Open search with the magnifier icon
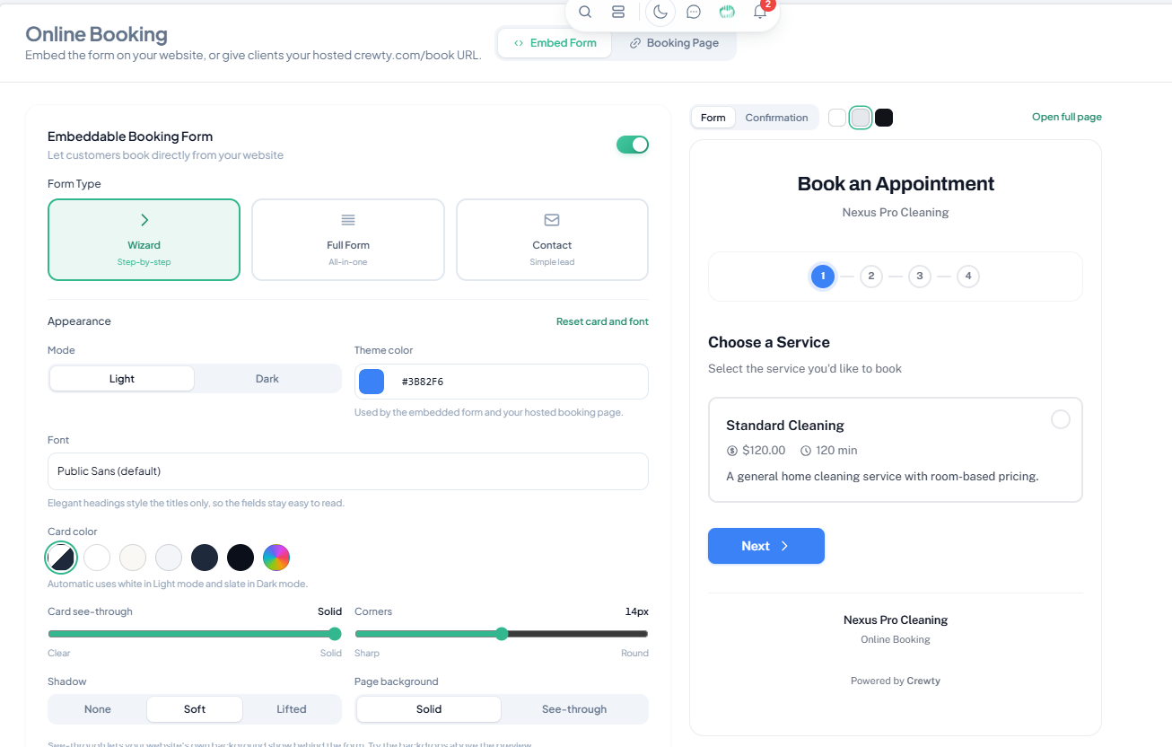This screenshot has width=1172, height=747. [585, 12]
